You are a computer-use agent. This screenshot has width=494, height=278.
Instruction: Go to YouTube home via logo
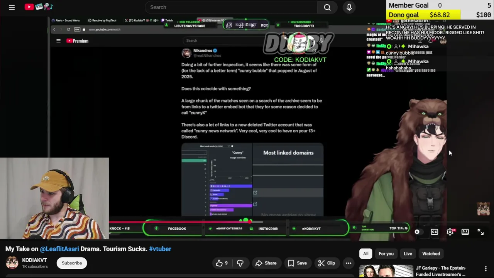click(39, 7)
